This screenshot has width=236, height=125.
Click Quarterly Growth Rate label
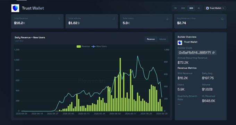(187, 98)
